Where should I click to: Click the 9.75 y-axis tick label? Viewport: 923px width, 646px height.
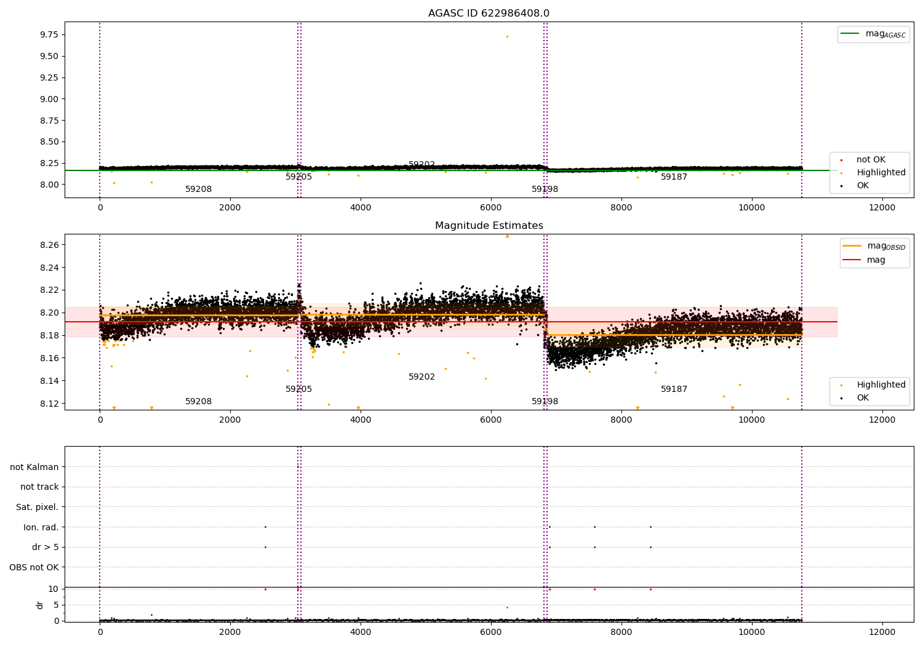pyautogui.click(x=49, y=34)
